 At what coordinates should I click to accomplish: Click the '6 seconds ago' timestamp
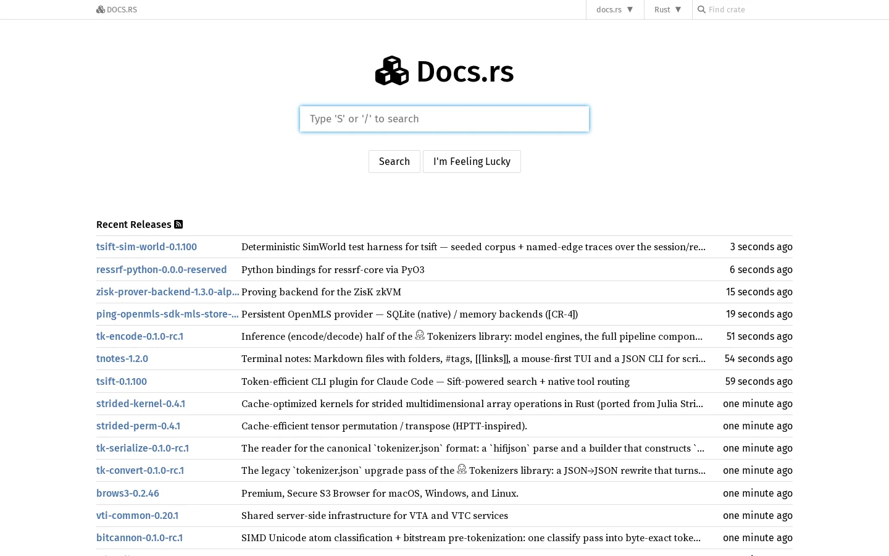pos(761,269)
